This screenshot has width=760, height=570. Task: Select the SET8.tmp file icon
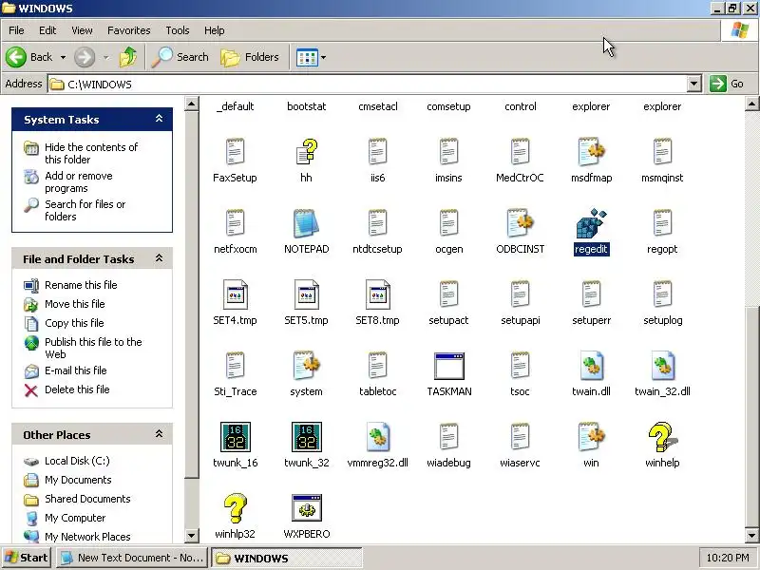(377, 294)
